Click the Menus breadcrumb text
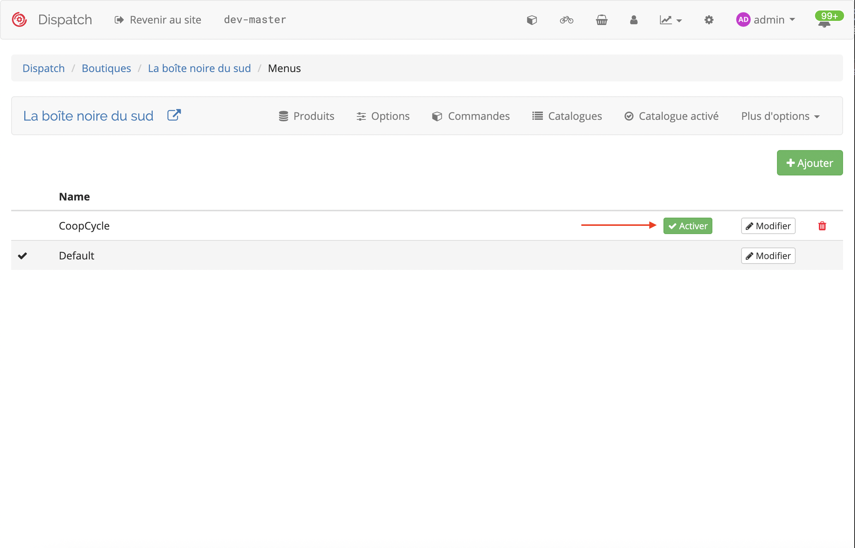 (x=285, y=68)
